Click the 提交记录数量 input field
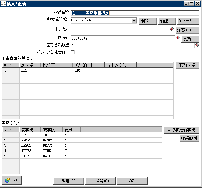This screenshot has width=202, height=188. [133, 46]
